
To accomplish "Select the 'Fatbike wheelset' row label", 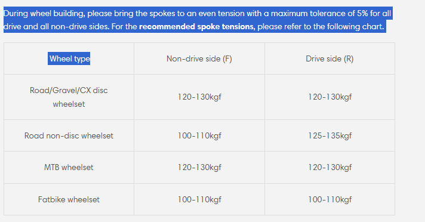I will point(69,199).
